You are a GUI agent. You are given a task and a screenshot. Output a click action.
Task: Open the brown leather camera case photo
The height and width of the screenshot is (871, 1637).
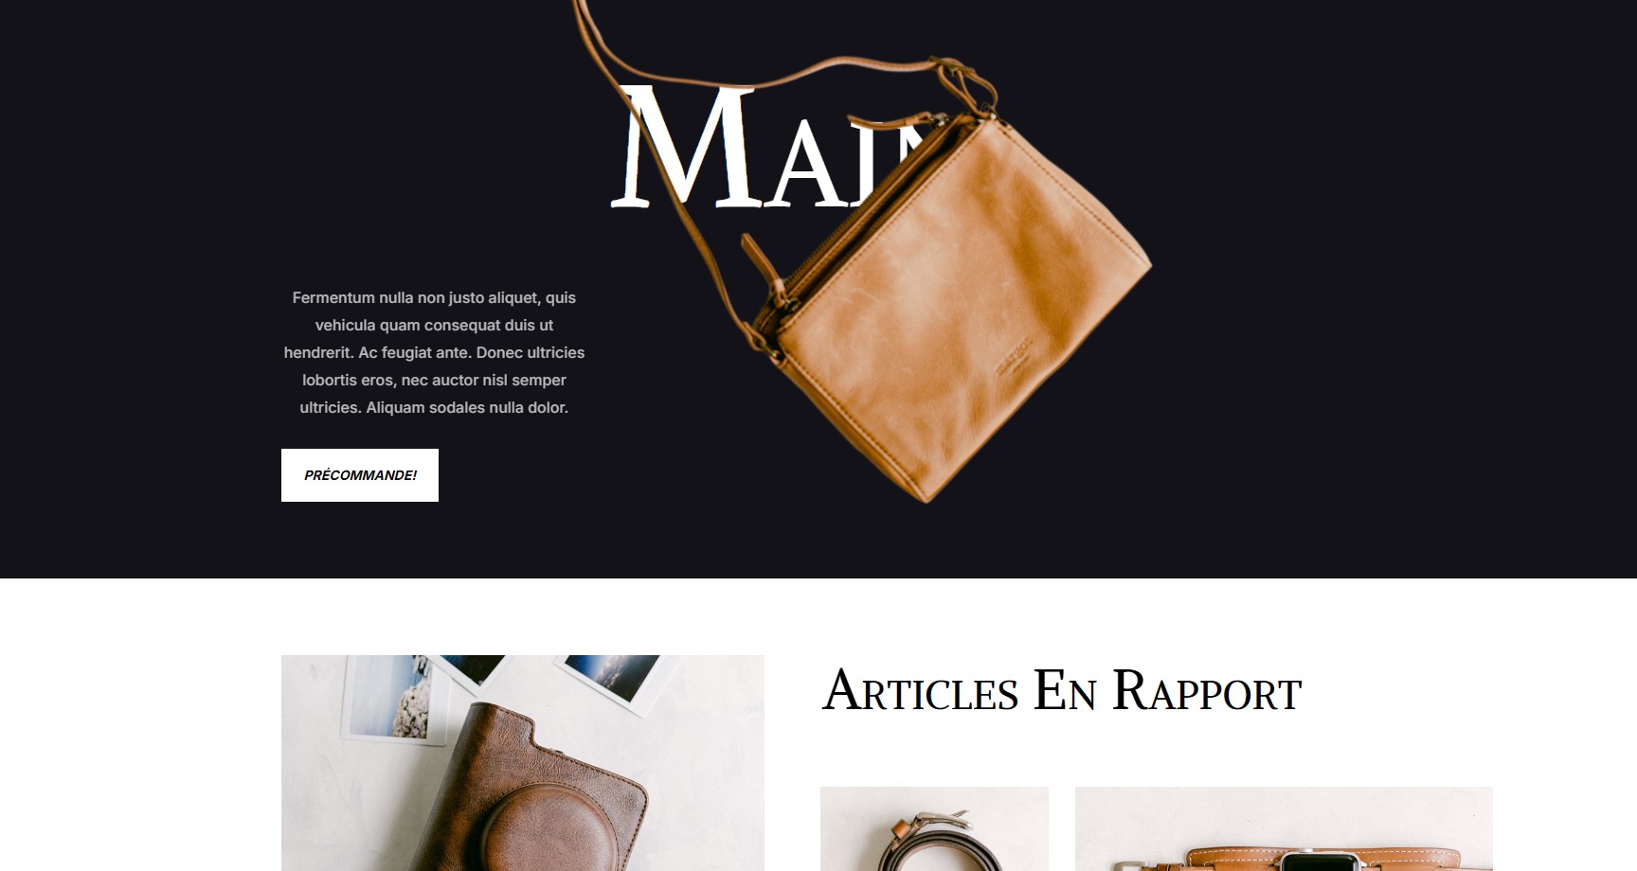523,763
